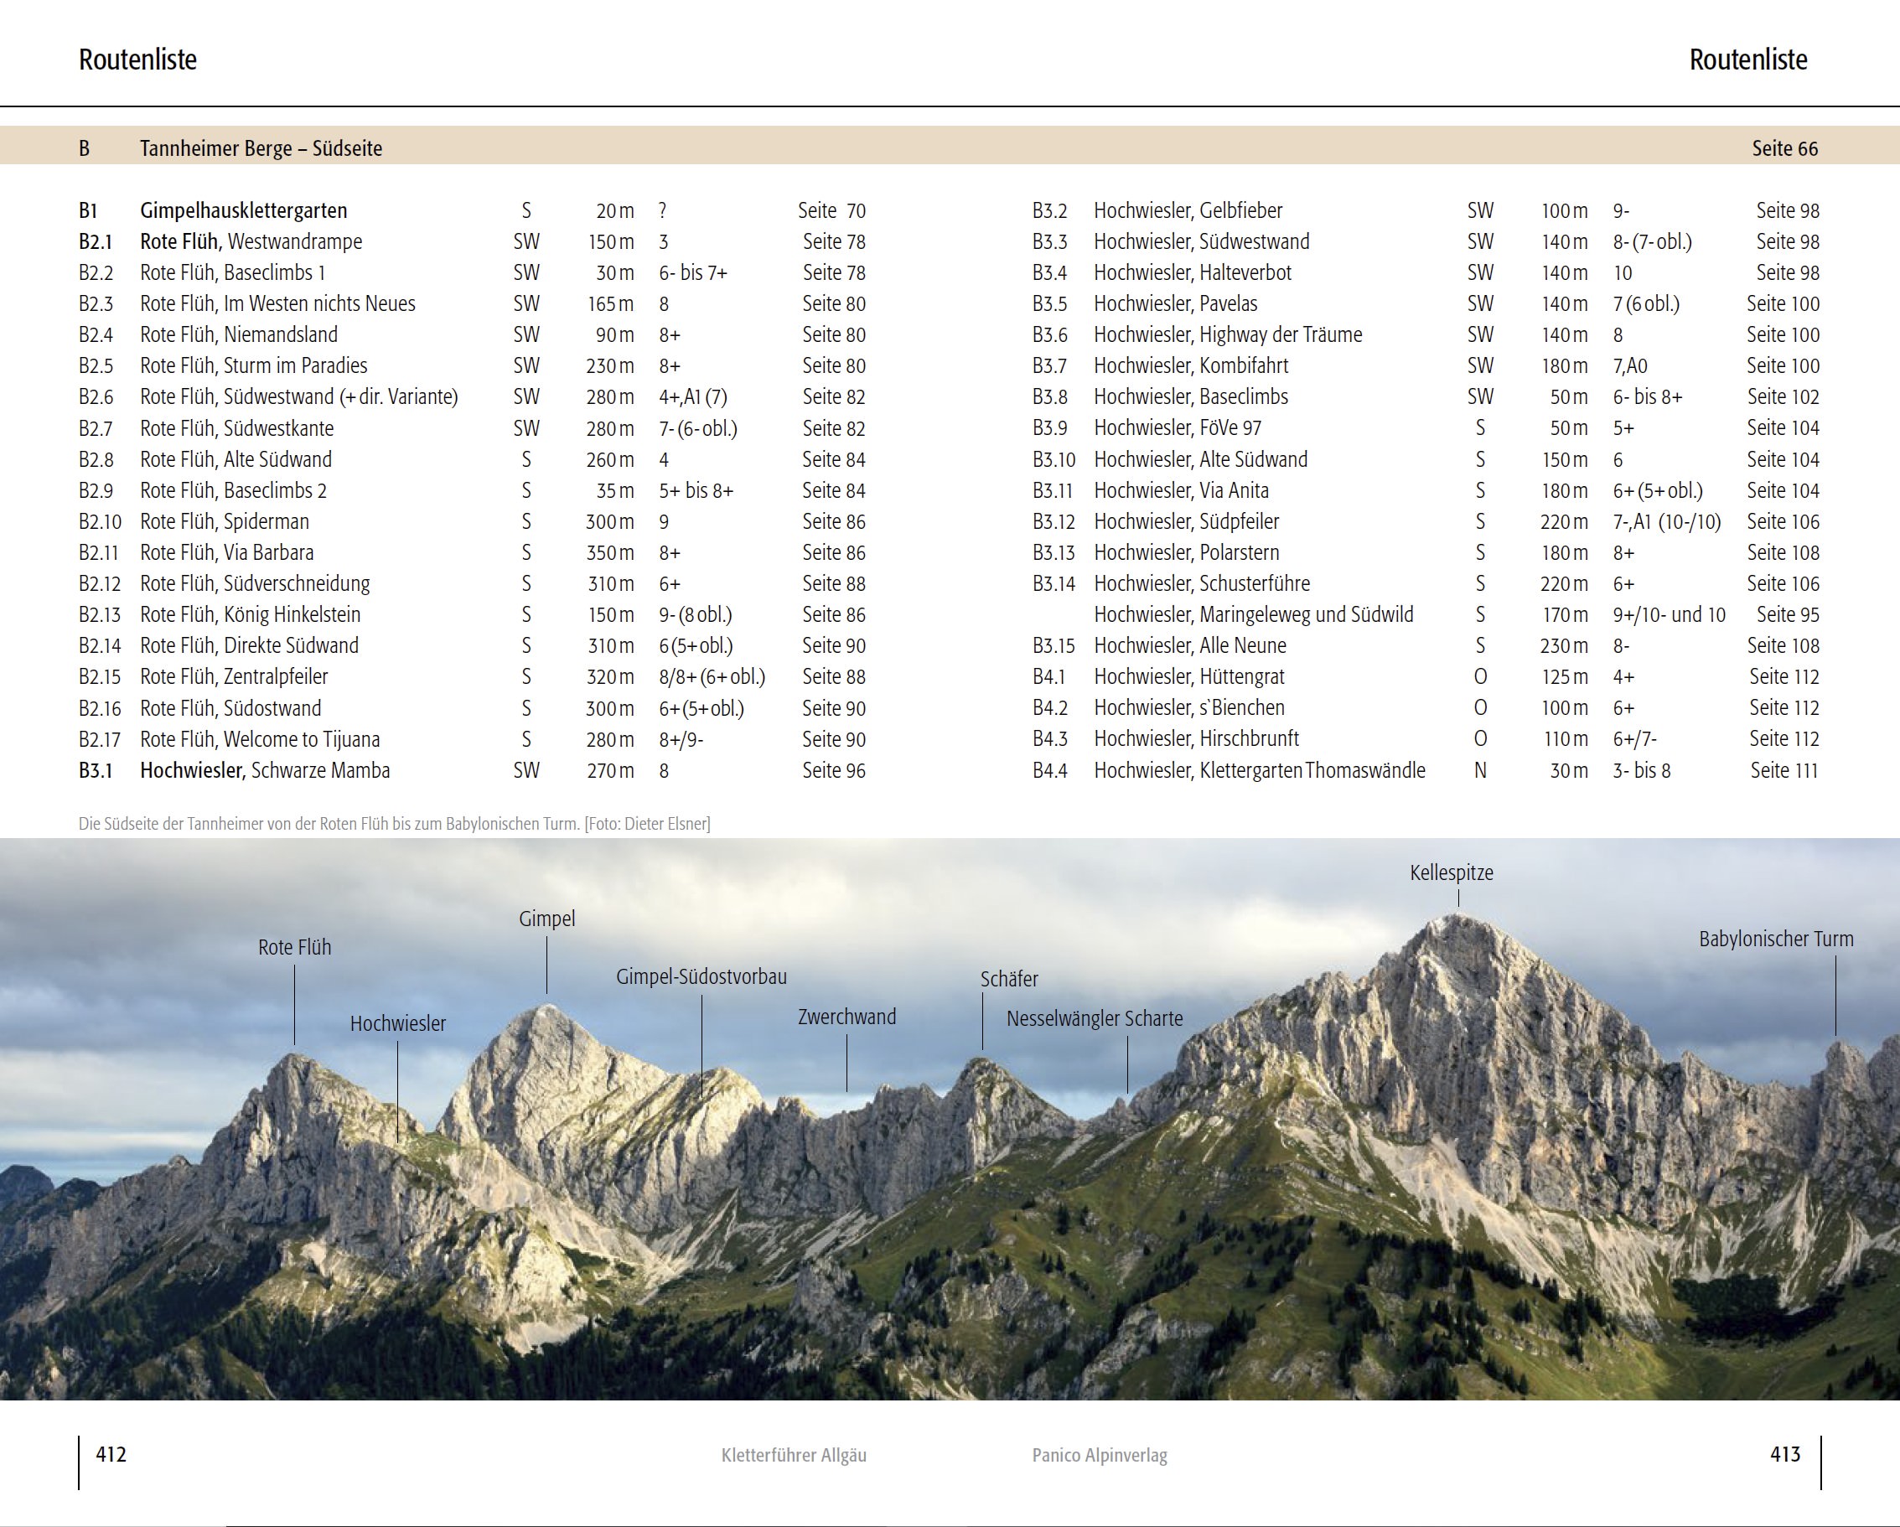
Task: Click footer text 'Kletterführer Allgäu'
Action: pos(794,1456)
